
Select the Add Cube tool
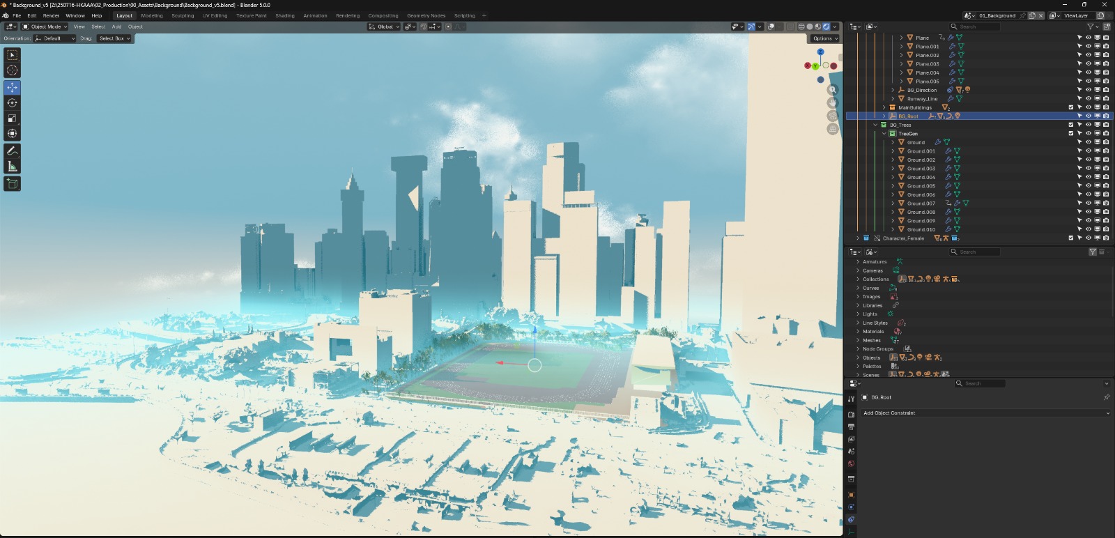pyautogui.click(x=12, y=183)
